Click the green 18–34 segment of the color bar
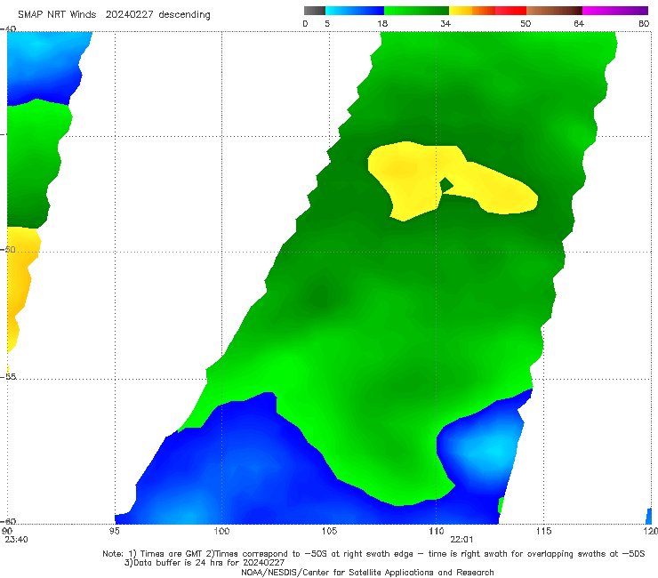This screenshot has width=658, height=578. (416, 11)
